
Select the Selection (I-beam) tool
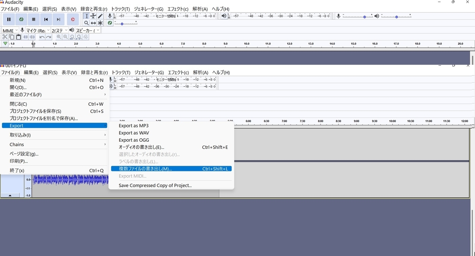pyautogui.click(x=86, y=16)
